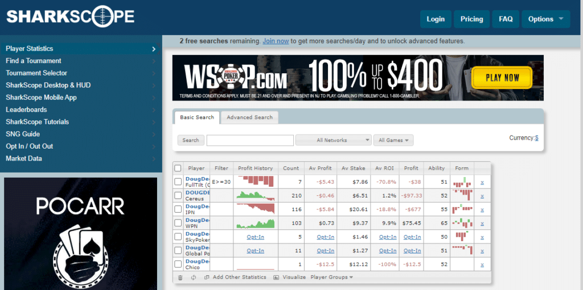Click the Form chart in the WPN row
Screen dimensions: 583x290
tap(462, 223)
